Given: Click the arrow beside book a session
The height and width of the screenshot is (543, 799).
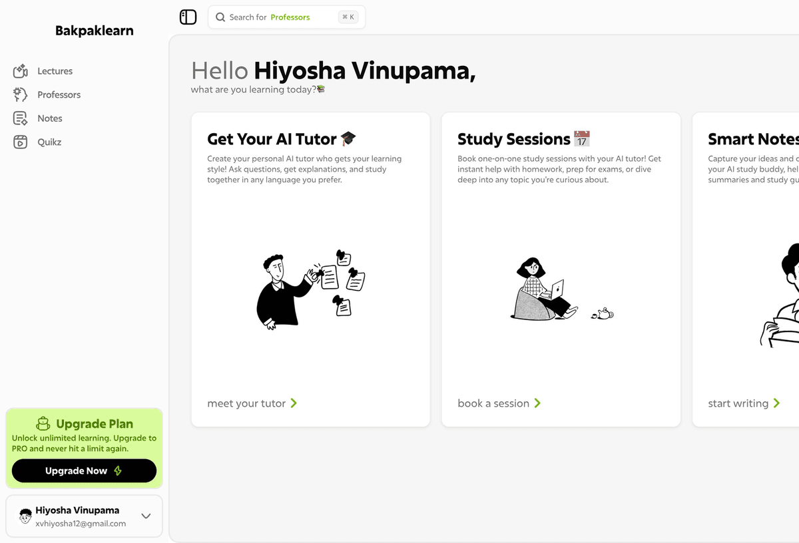Looking at the screenshot, I should (x=537, y=403).
